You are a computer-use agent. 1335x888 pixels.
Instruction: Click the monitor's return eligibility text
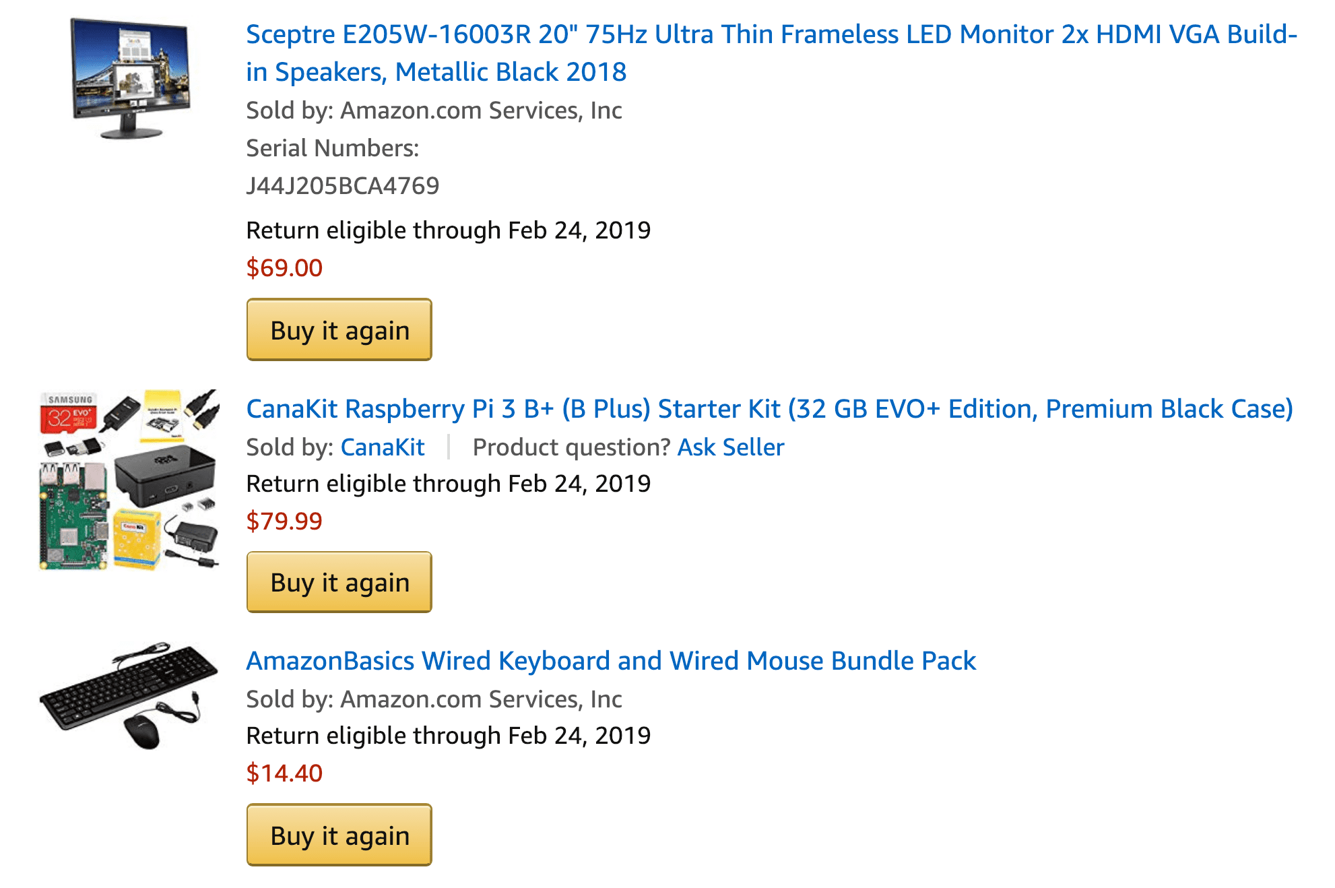click(x=448, y=230)
